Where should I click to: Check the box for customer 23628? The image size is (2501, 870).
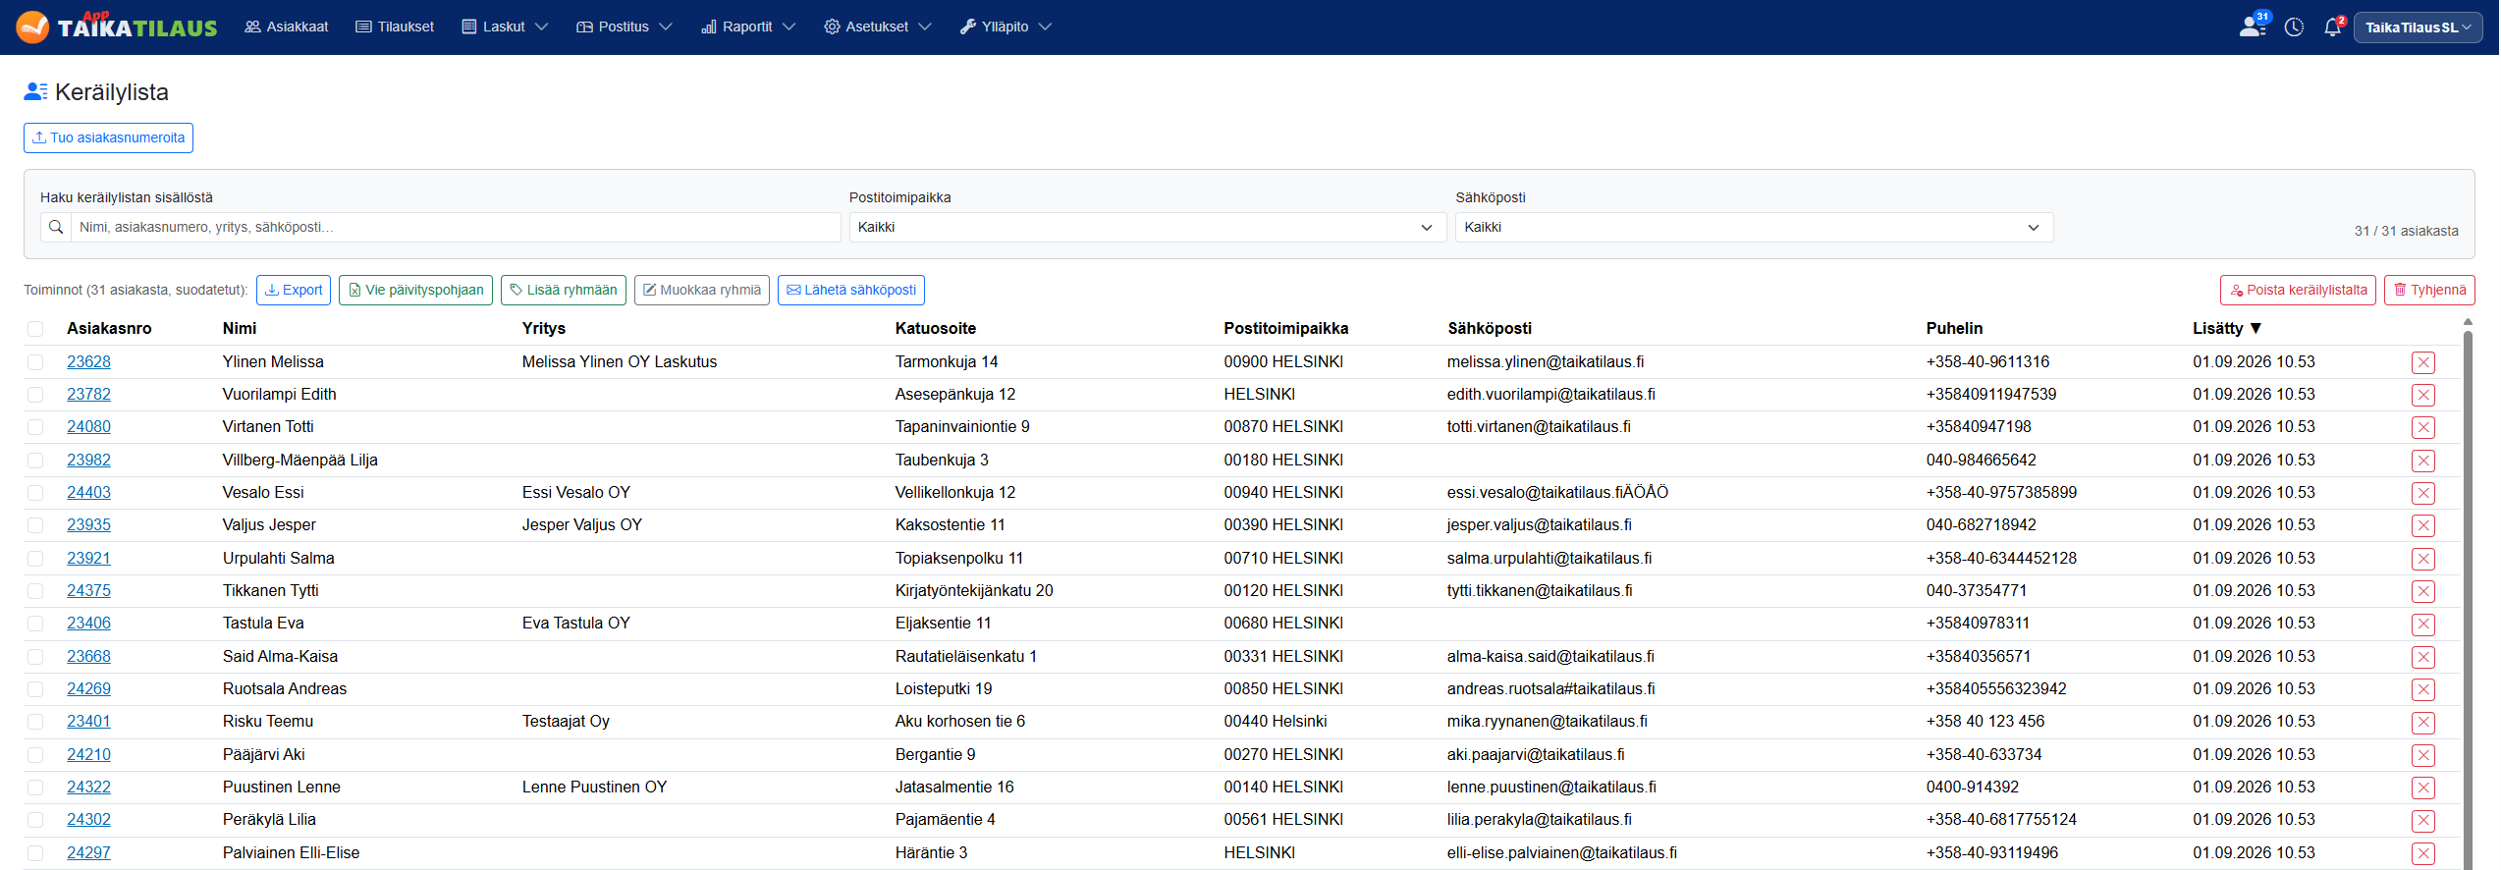click(35, 362)
